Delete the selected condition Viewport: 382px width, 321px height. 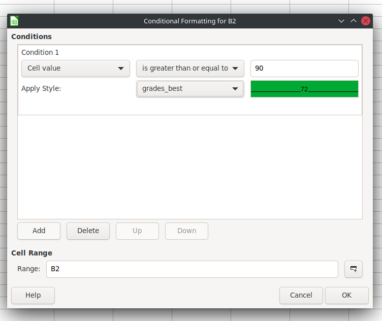pos(88,231)
